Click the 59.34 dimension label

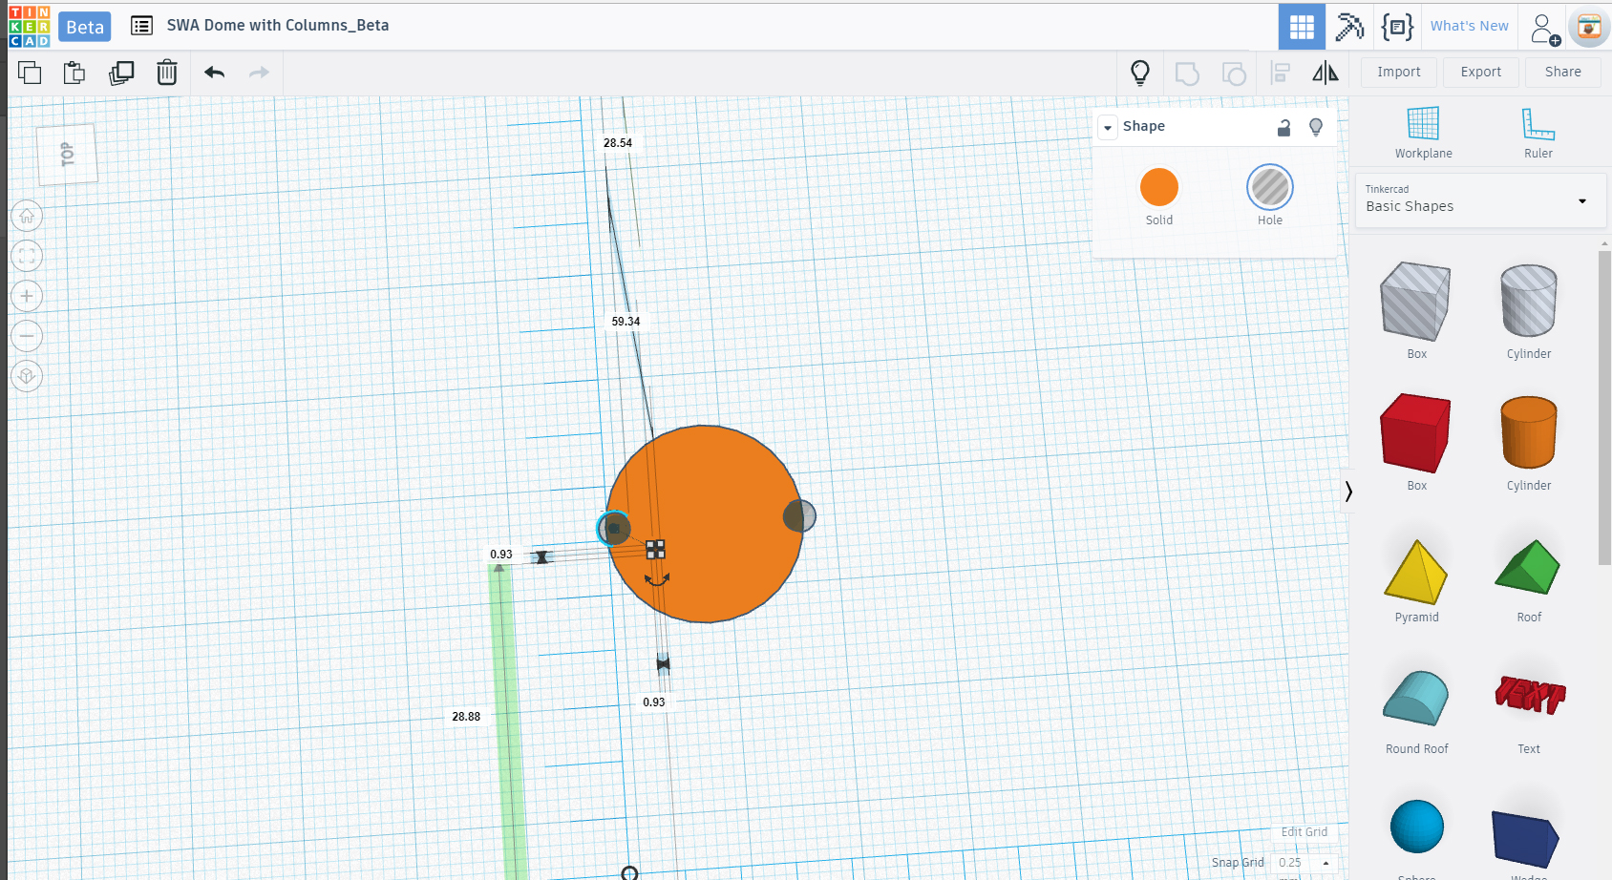coord(626,322)
